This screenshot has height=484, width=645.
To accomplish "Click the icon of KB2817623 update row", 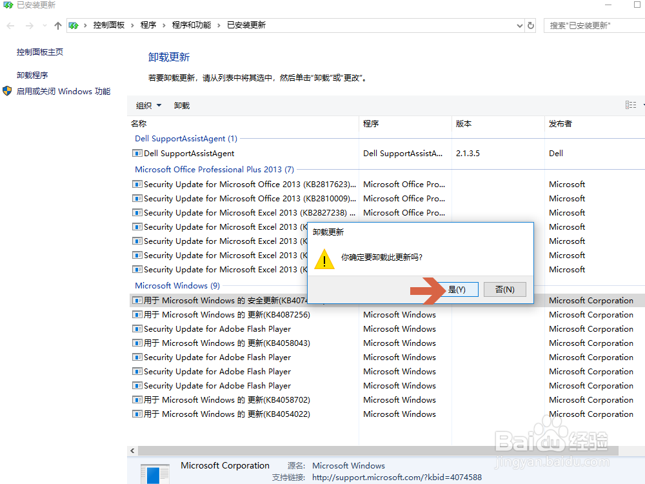I will pyautogui.click(x=137, y=185).
